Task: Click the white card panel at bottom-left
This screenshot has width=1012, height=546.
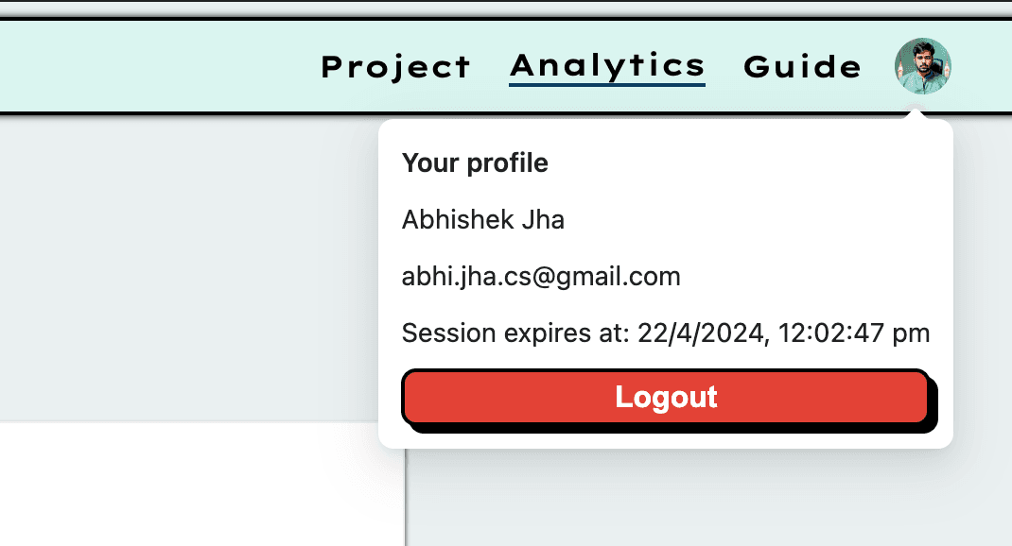Action: 202,484
